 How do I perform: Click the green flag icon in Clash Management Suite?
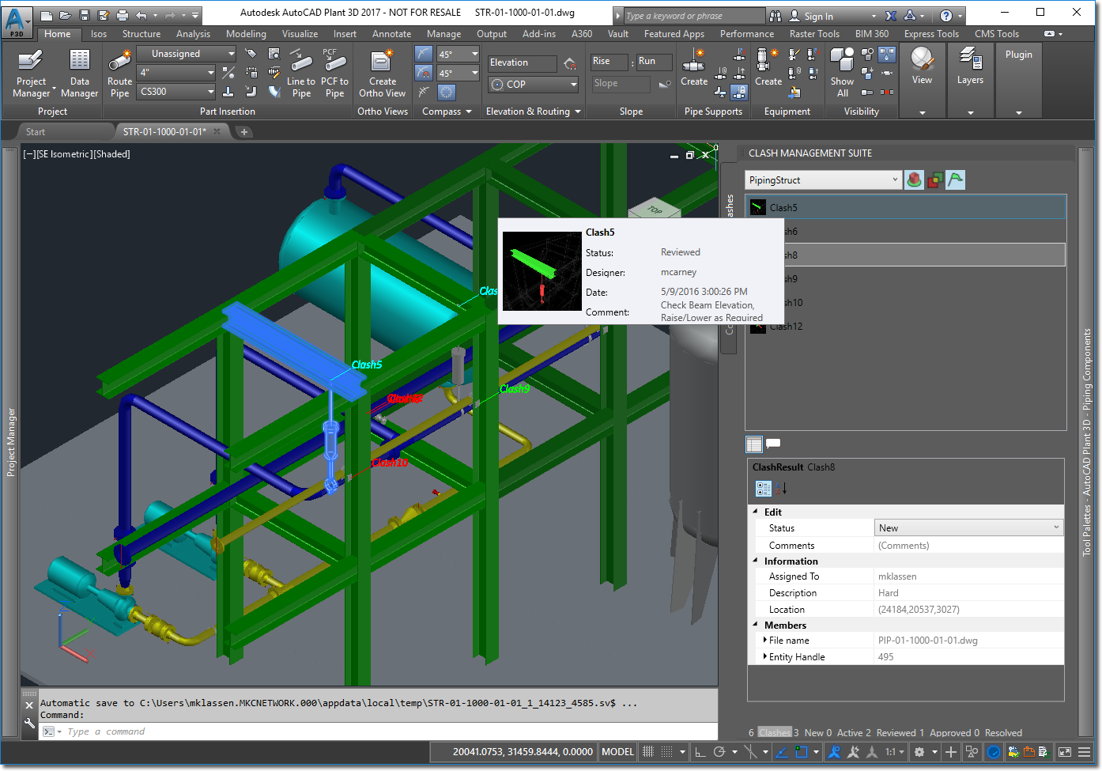coord(955,180)
